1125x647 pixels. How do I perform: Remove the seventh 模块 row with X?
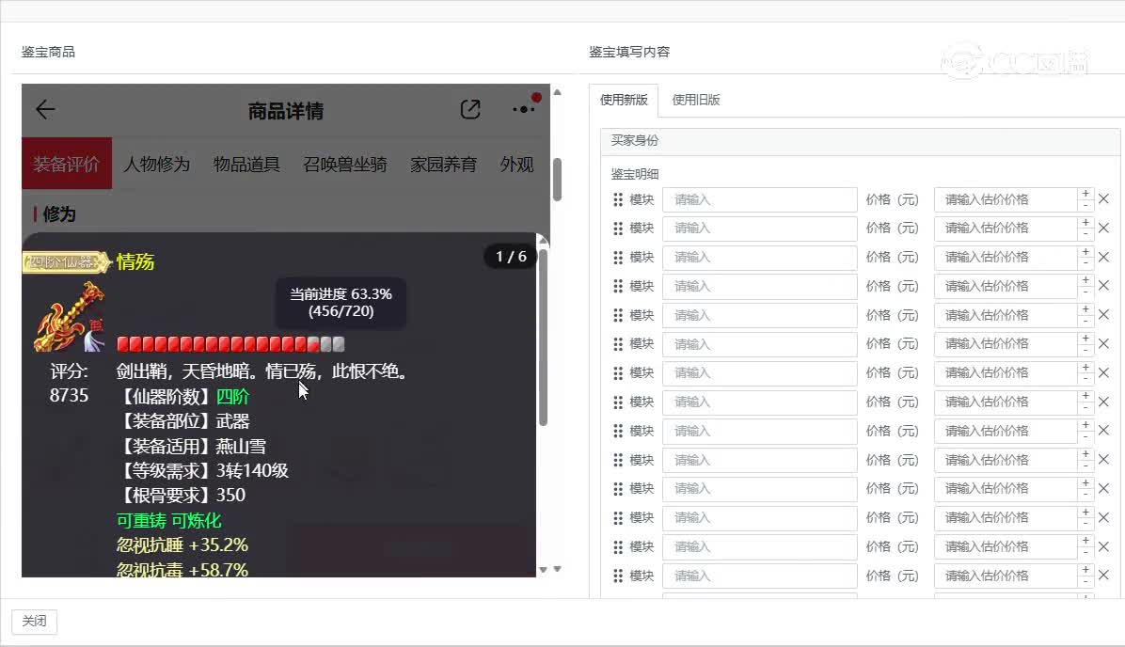point(1104,372)
